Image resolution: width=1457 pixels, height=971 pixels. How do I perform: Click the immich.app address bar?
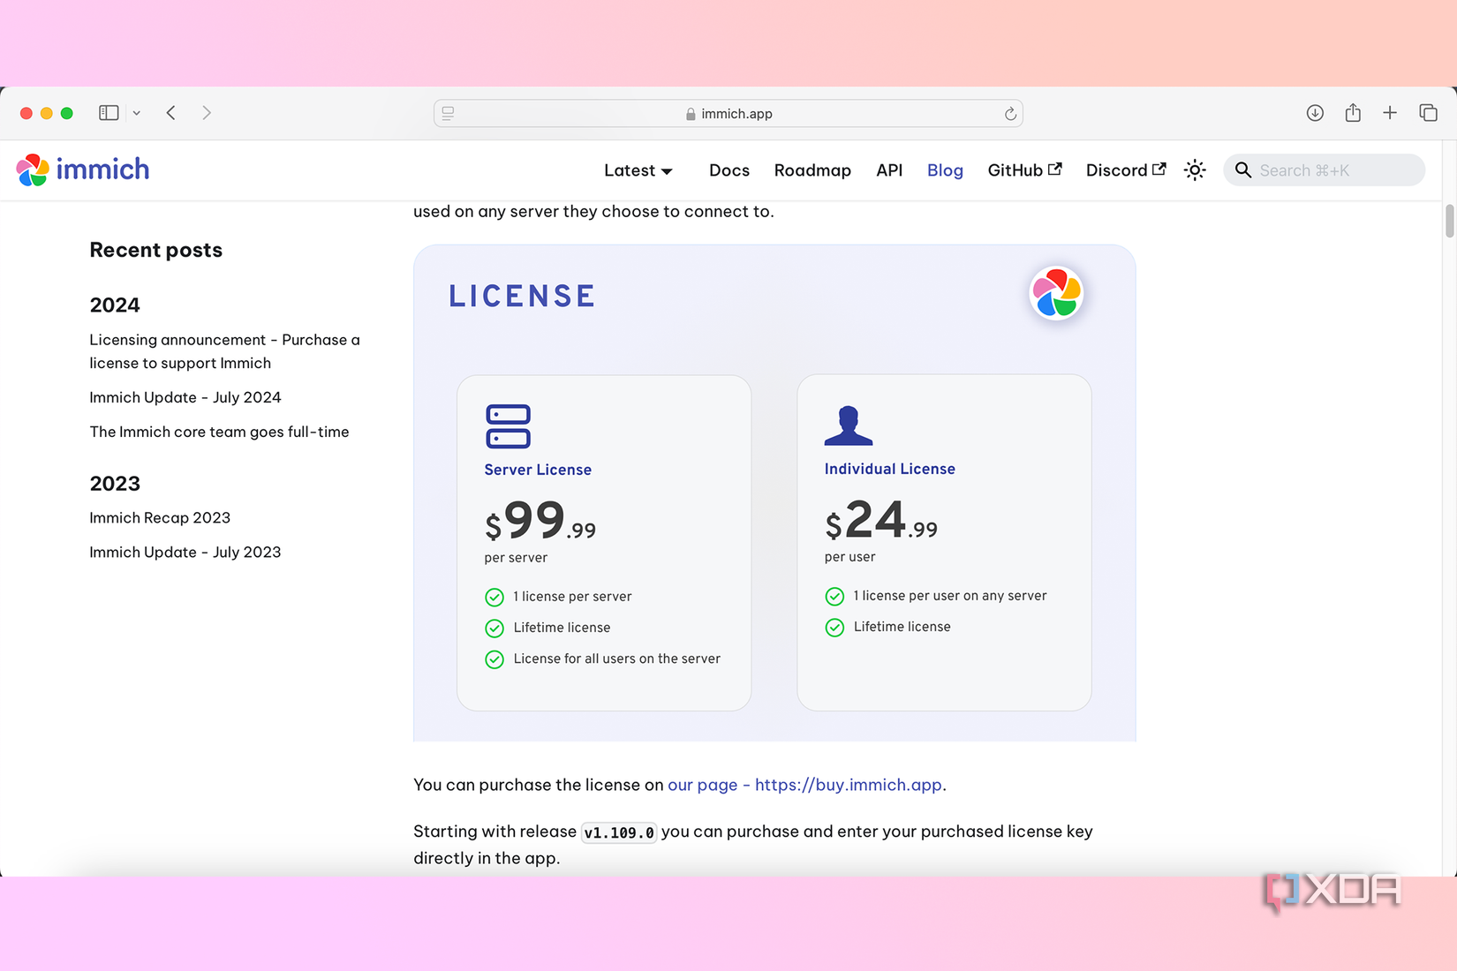coord(728,113)
